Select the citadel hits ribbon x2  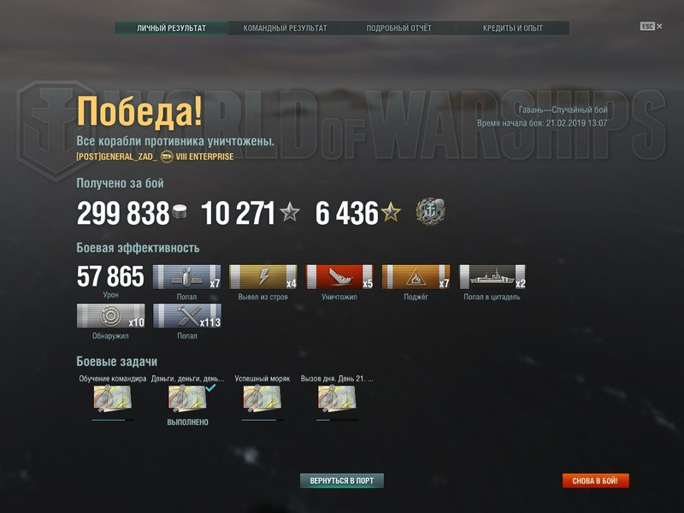[492, 276]
